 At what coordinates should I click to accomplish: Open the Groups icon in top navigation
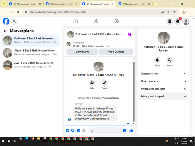coord(116,21)
